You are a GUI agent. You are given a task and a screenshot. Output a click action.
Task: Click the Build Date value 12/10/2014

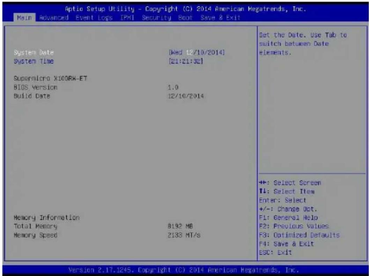[x=186, y=96]
